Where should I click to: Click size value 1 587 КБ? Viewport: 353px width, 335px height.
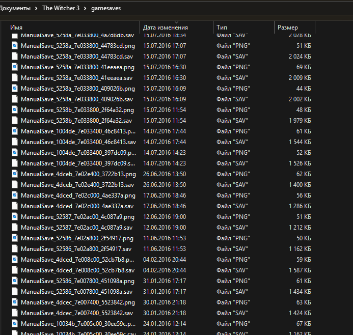pyautogui.click(x=300, y=270)
